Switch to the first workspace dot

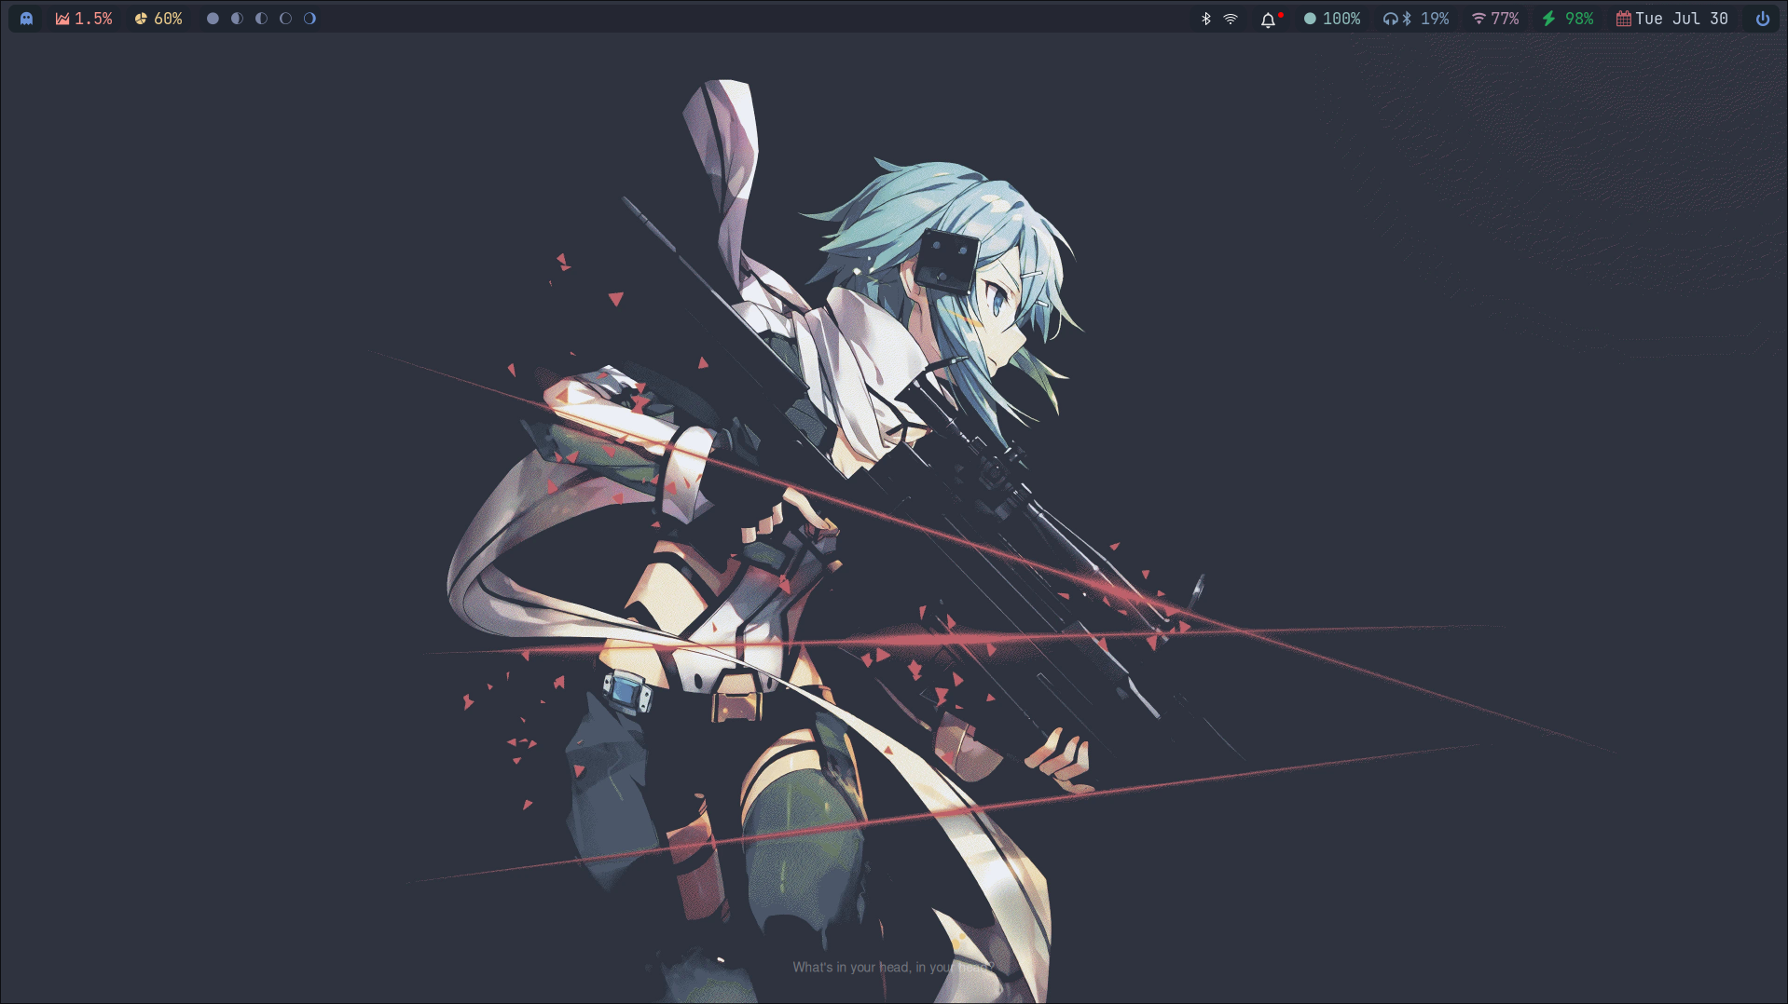coord(213,19)
